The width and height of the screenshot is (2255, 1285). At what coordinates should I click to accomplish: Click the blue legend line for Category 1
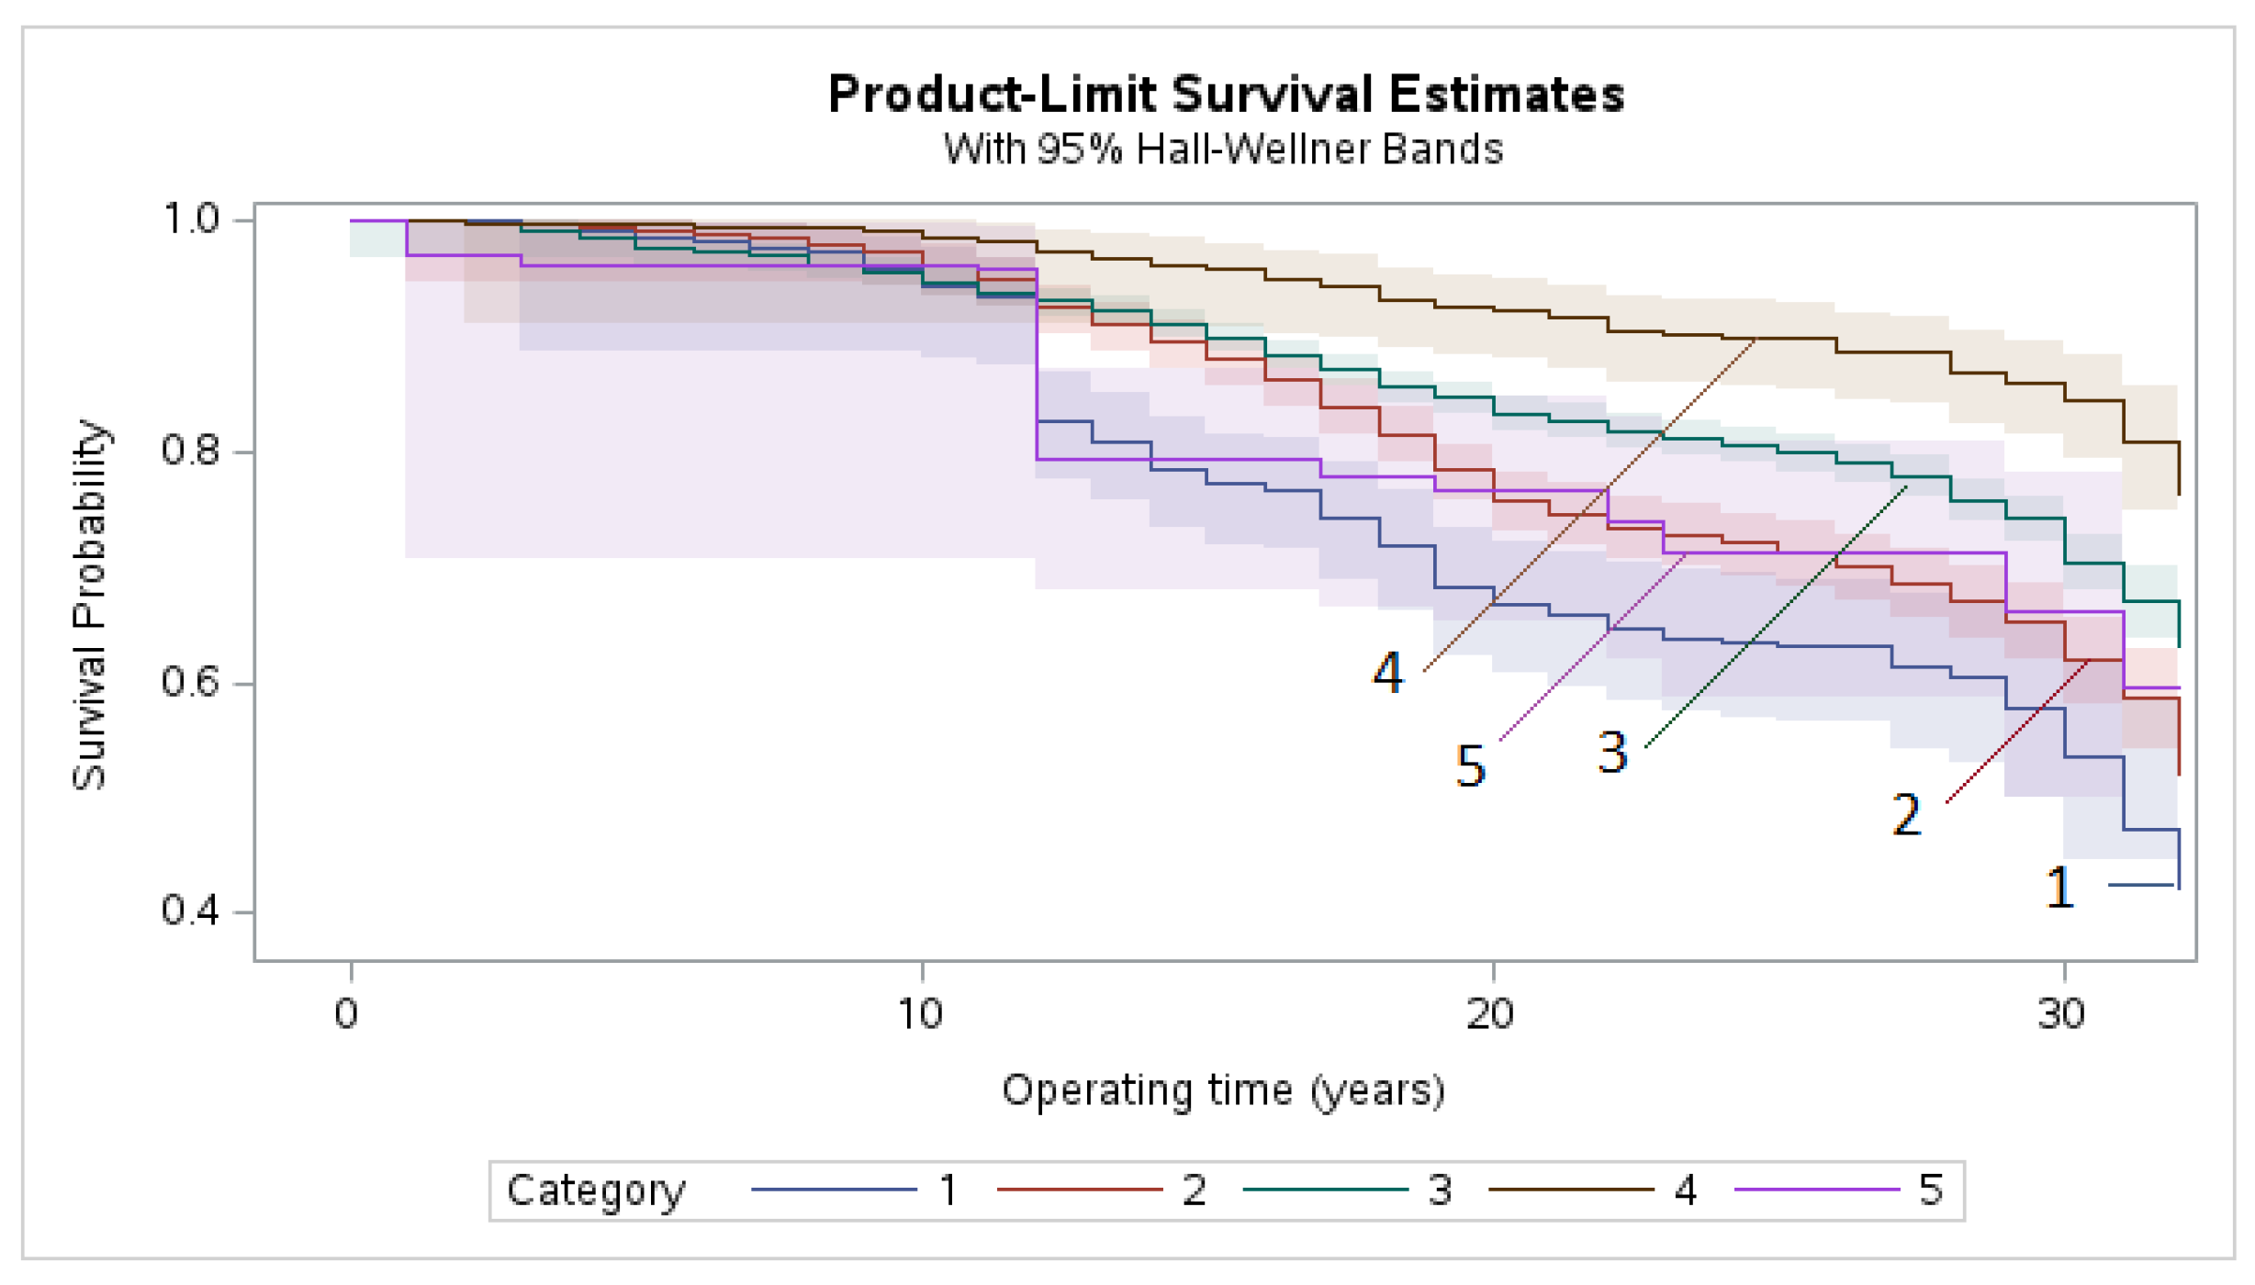(834, 1190)
